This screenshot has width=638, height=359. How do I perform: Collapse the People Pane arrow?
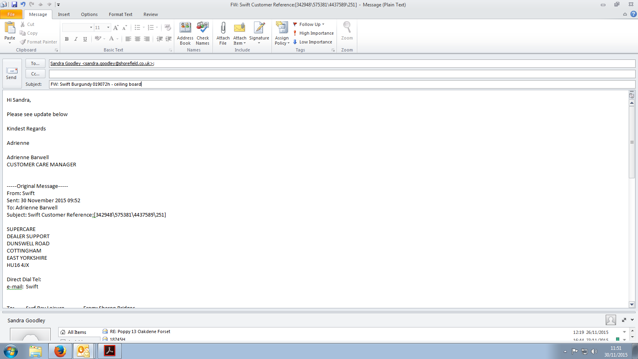[632, 320]
